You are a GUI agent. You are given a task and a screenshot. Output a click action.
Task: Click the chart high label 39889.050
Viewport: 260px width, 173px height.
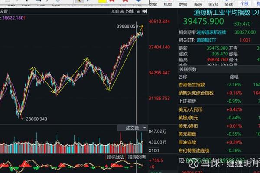pos(127,26)
